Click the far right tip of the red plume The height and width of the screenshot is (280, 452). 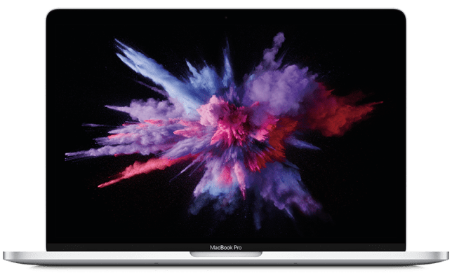click(380, 104)
